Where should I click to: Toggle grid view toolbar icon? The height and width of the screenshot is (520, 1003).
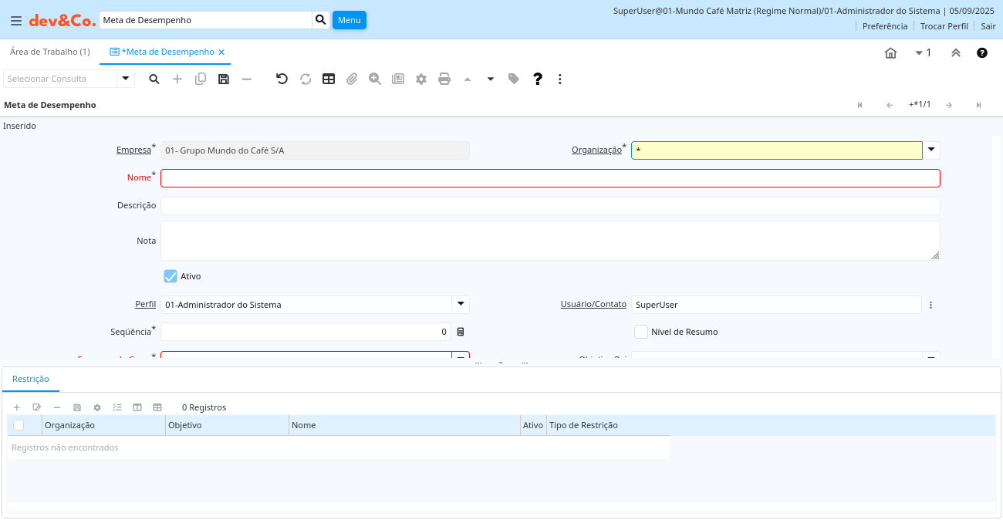(329, 79)
